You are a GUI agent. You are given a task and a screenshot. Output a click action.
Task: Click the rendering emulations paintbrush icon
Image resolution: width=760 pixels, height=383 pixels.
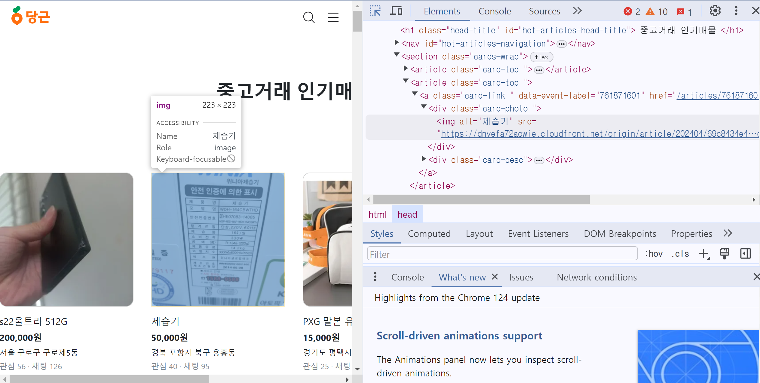coord(724,254)
